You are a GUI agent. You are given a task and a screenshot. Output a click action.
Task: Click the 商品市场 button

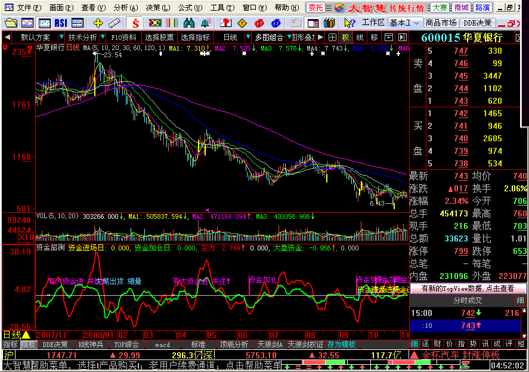pos(441,23)
